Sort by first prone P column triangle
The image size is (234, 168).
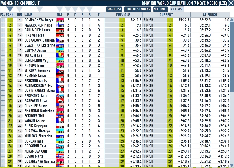[68, 9]
